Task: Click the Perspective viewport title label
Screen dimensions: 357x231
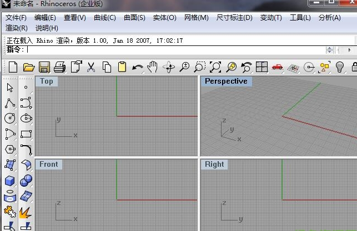Action: pos(226,81)
